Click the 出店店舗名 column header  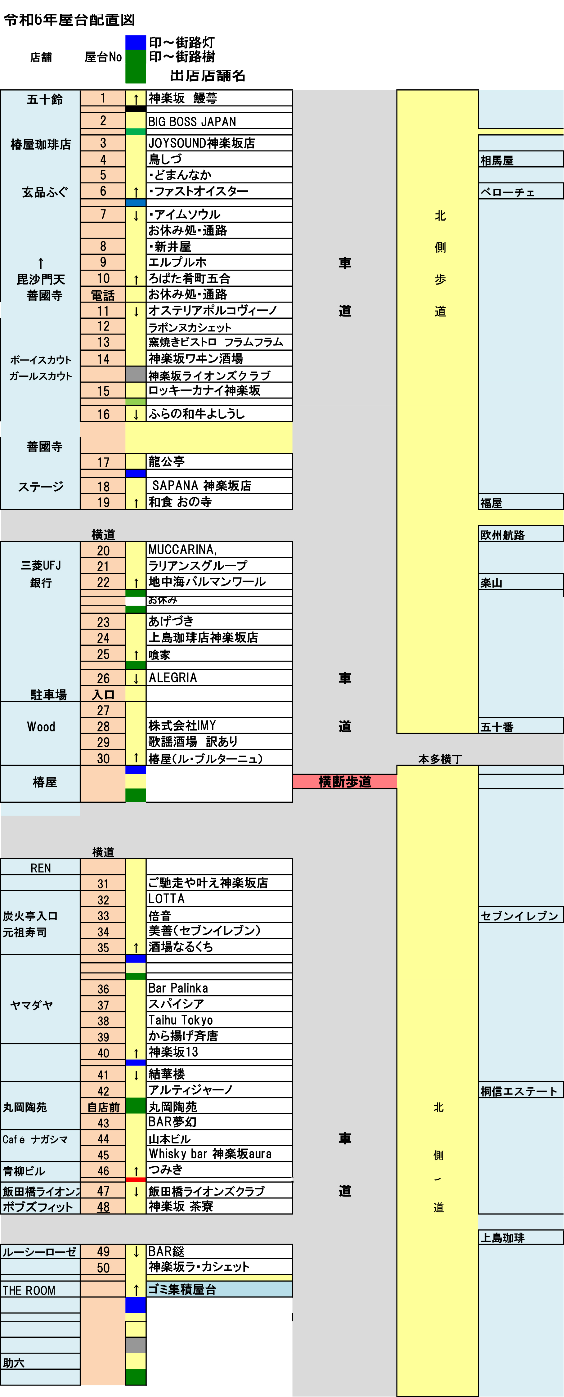tap(208, 75)
